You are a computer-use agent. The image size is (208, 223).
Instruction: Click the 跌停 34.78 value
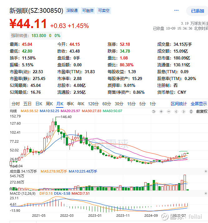pos(125,51)
